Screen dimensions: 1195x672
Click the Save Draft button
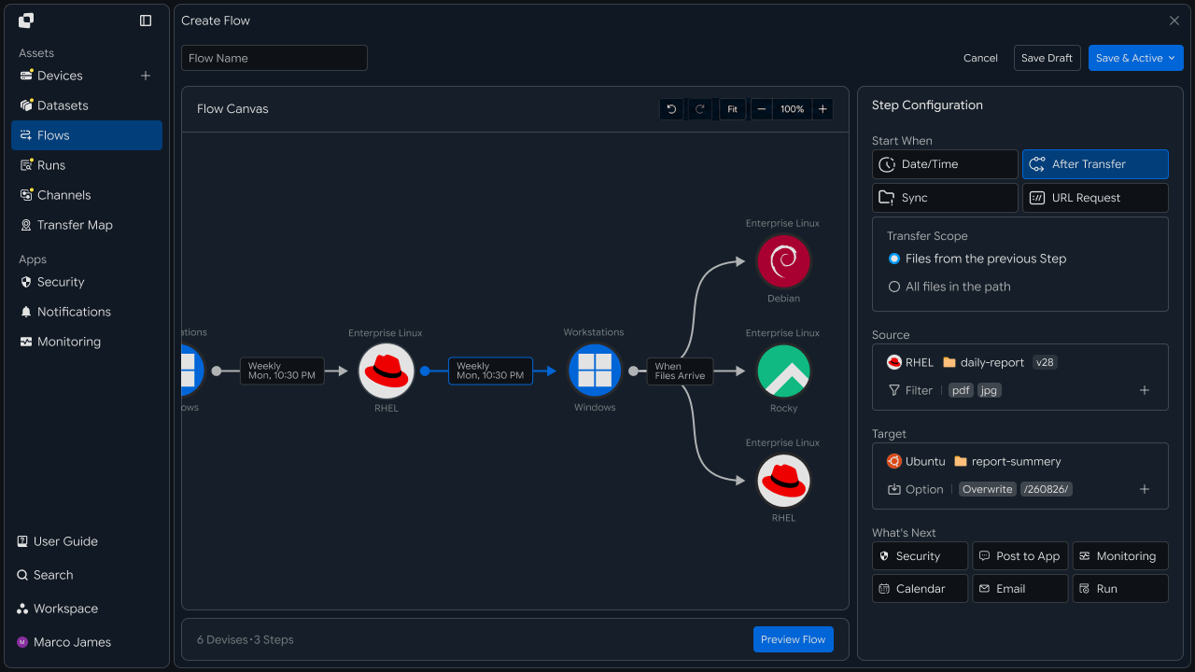point(1047,58)
